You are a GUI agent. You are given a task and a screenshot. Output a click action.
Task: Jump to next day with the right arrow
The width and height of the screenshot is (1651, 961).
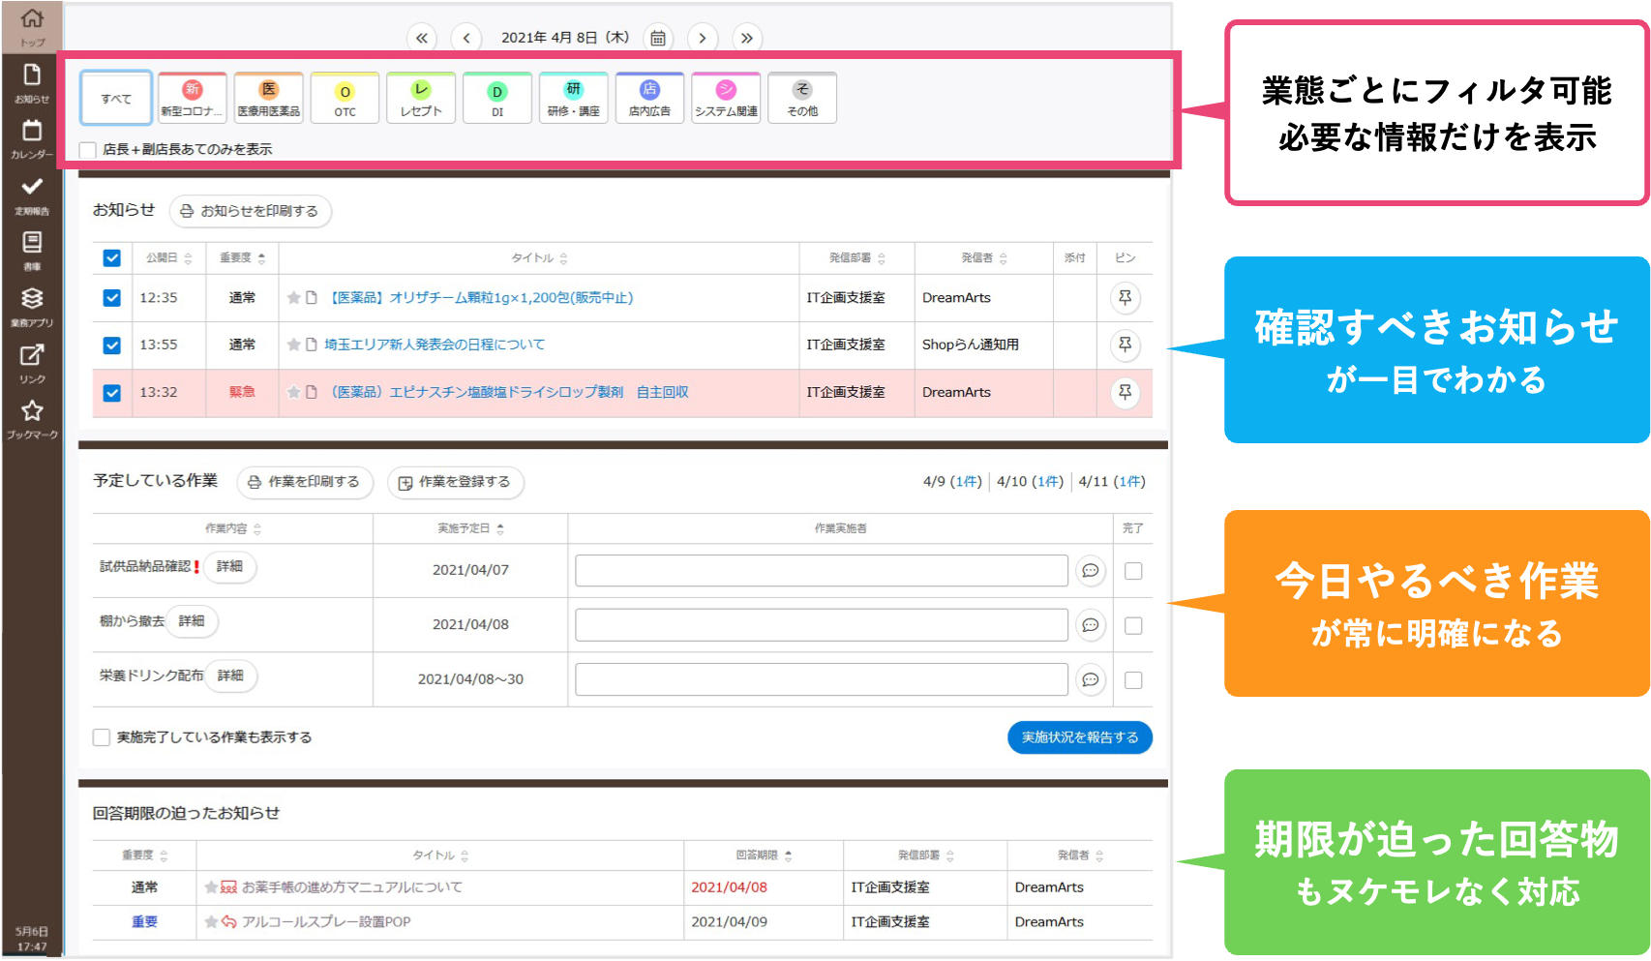tap(702, 38)
